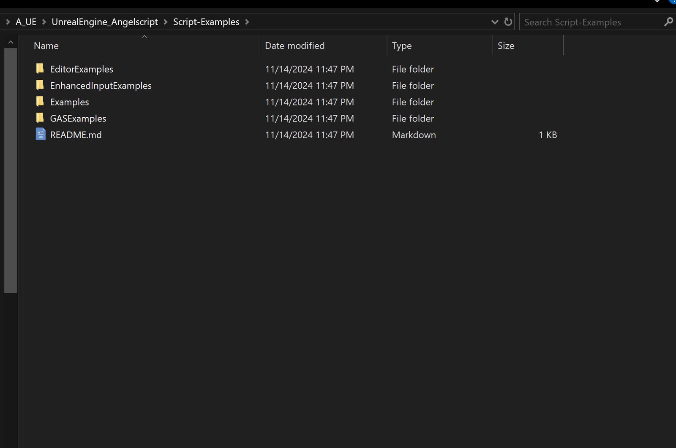676x448 pixels.
Task: Sort files by Name column
Action: point(46,46)
